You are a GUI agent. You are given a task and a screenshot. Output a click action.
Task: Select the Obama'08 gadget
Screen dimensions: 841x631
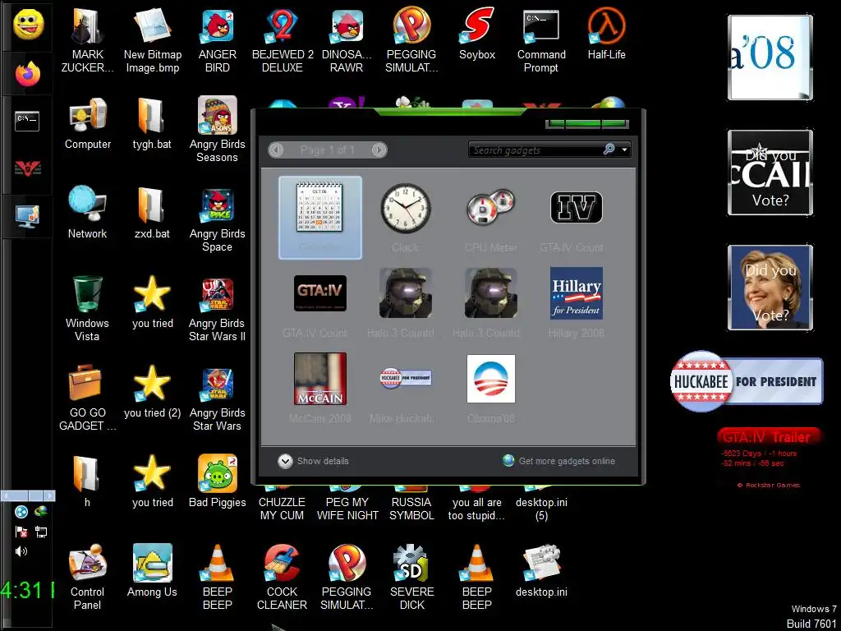coord(491,388)
